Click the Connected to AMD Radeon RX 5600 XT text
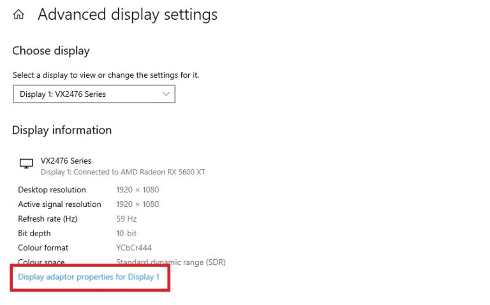Screen dimensions: 490x305 tap(139, 172)
